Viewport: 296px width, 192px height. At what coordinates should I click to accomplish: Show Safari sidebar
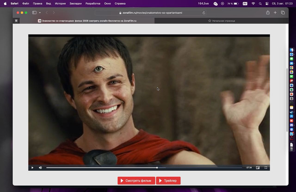tap(35, 12)
